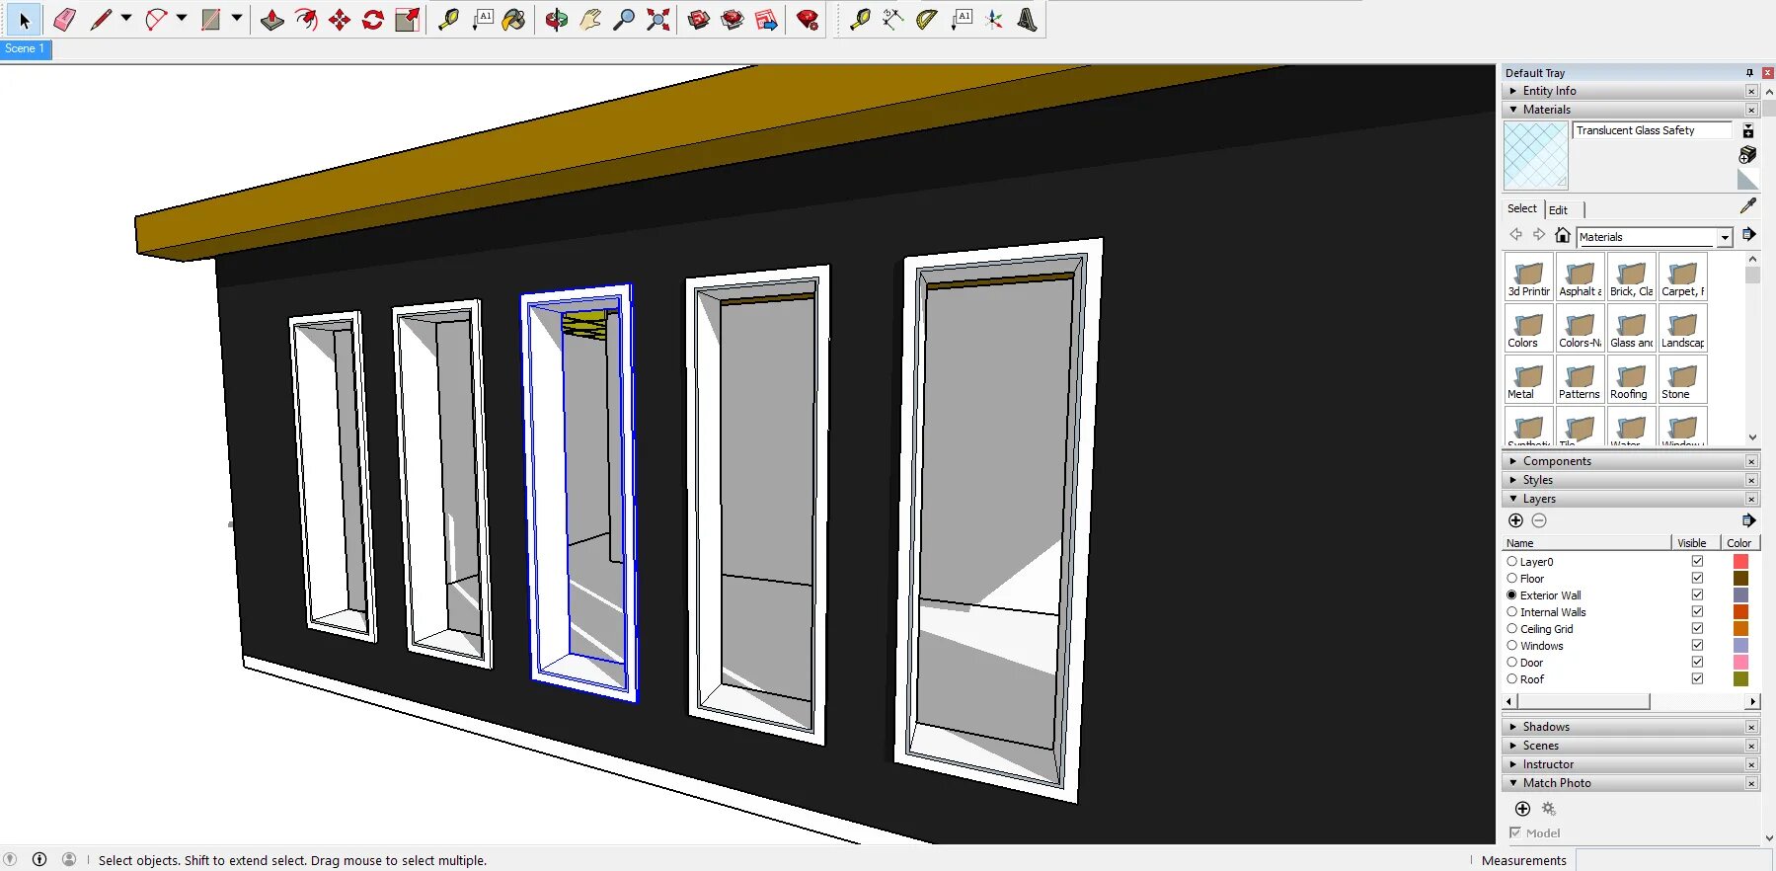Expand the Shadows panel
1776x871 pixels.
pos(1513,727)
